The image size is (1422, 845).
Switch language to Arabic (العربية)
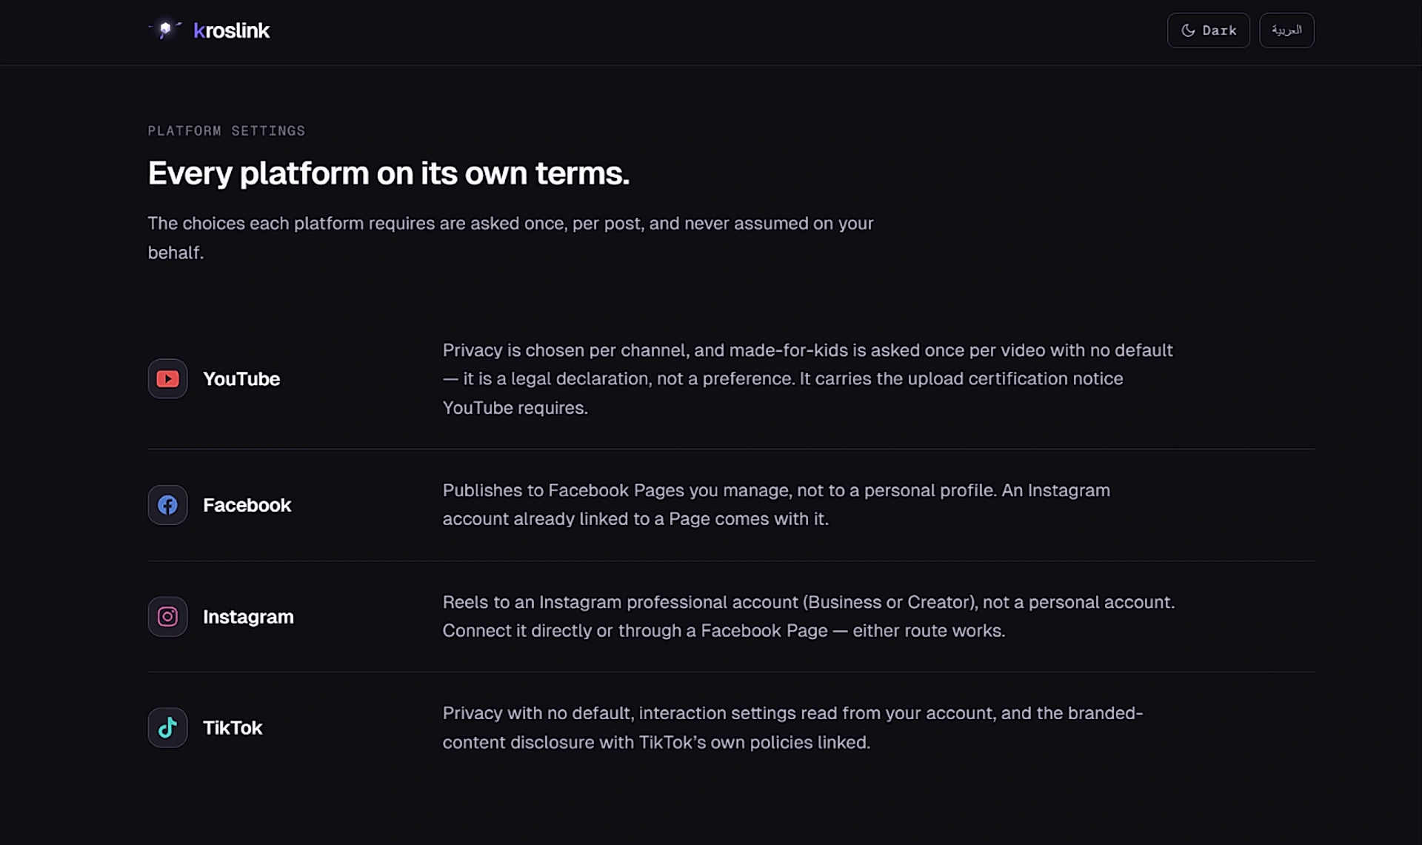[x=1286, y=30]
